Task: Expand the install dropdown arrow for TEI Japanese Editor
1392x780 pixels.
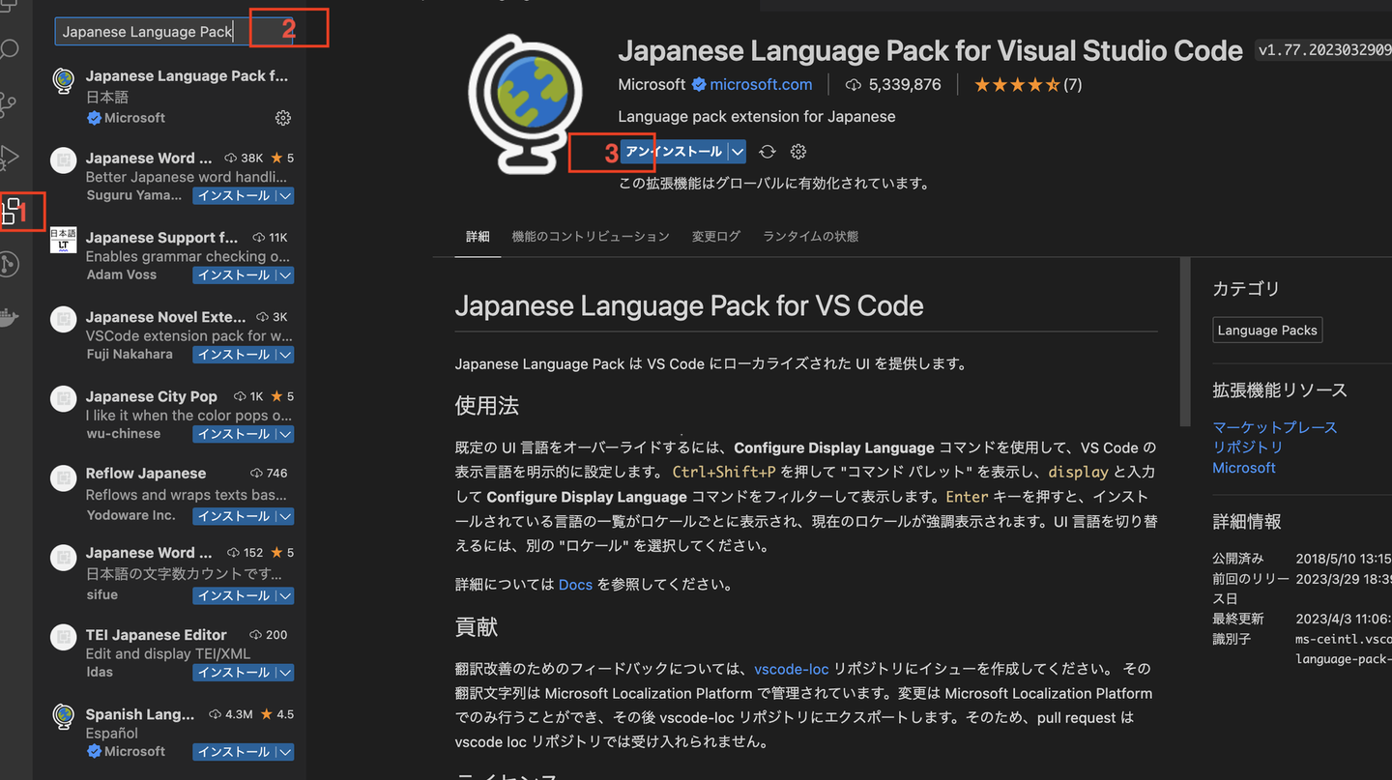Action: (285, 673)
